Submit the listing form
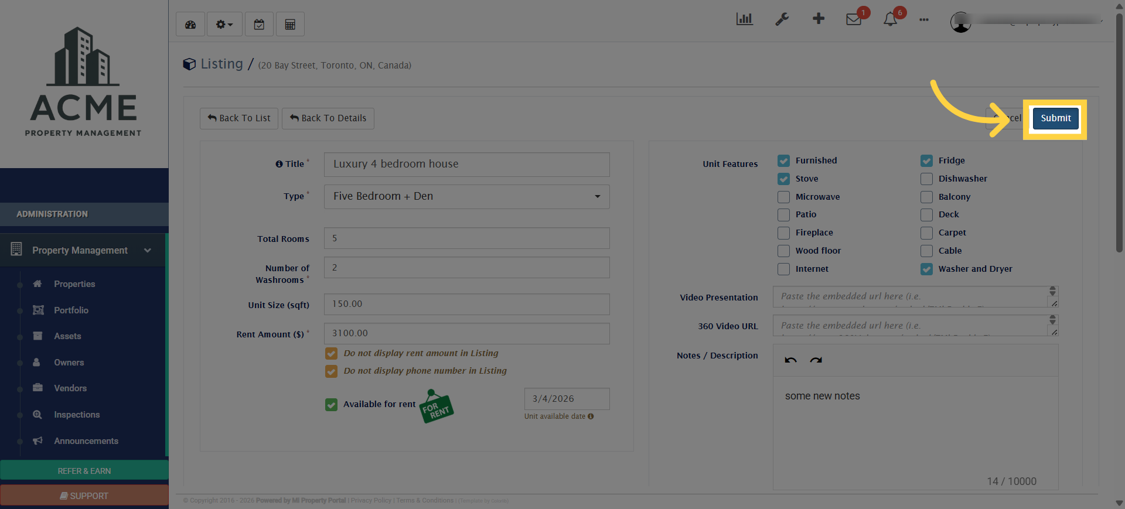The width and height of the screenshot is (1125, 509). point(1055,118)
